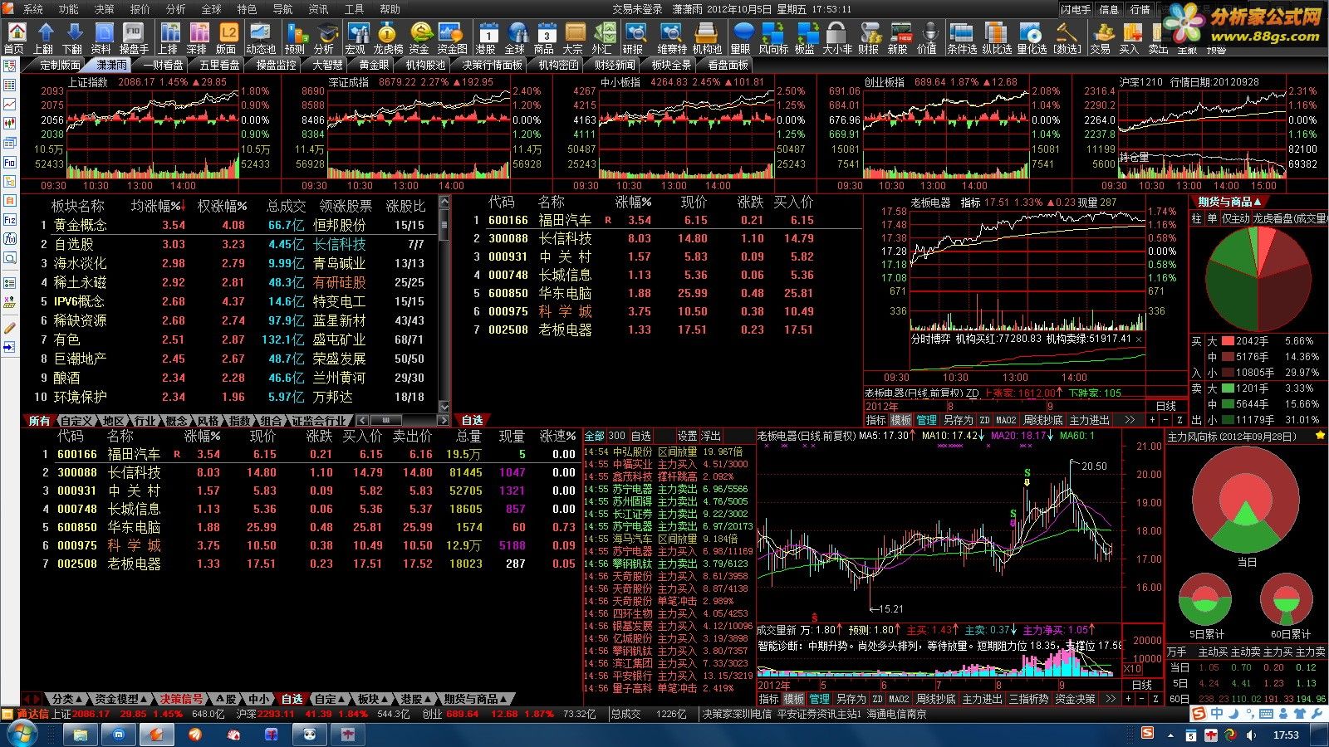Open the 决策 menu
This screenshot has height=747, width=1329.
click(104, 9)
